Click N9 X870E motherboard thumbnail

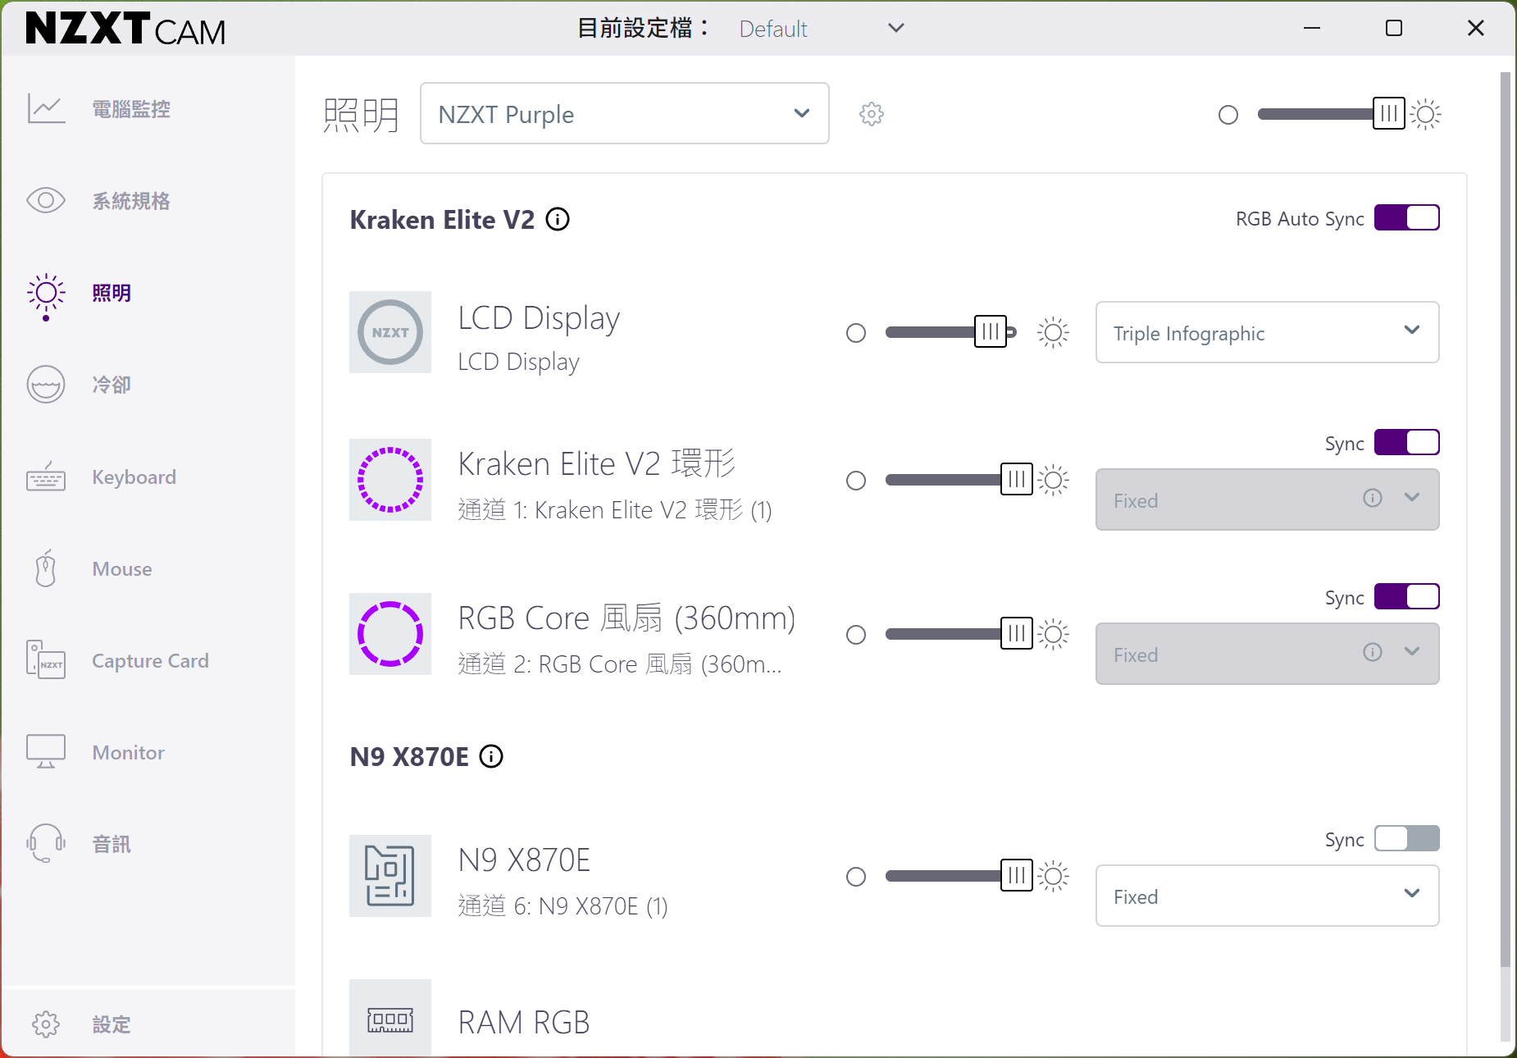pos(390,876)
